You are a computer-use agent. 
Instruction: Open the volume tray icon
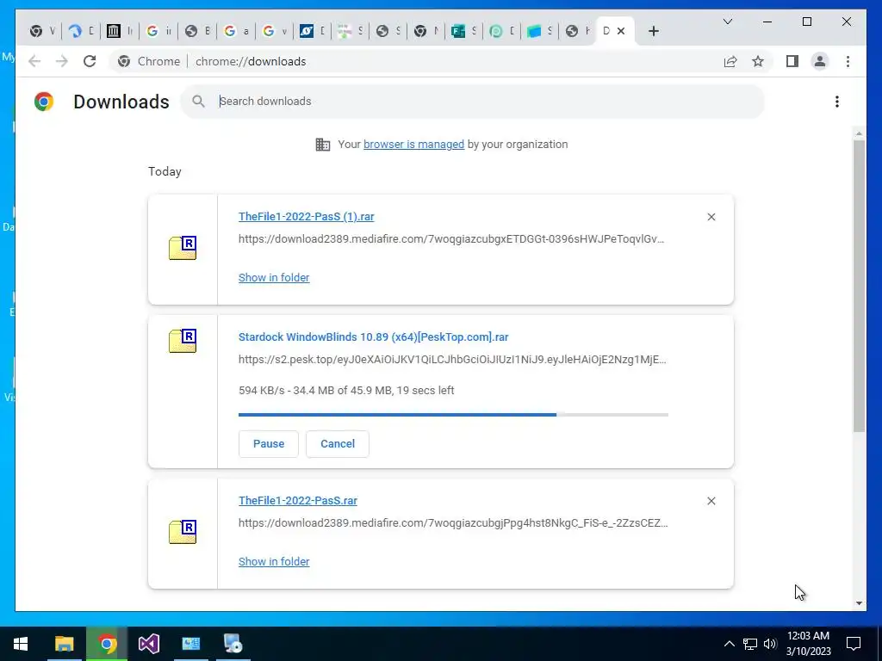(x=770, y=644)
